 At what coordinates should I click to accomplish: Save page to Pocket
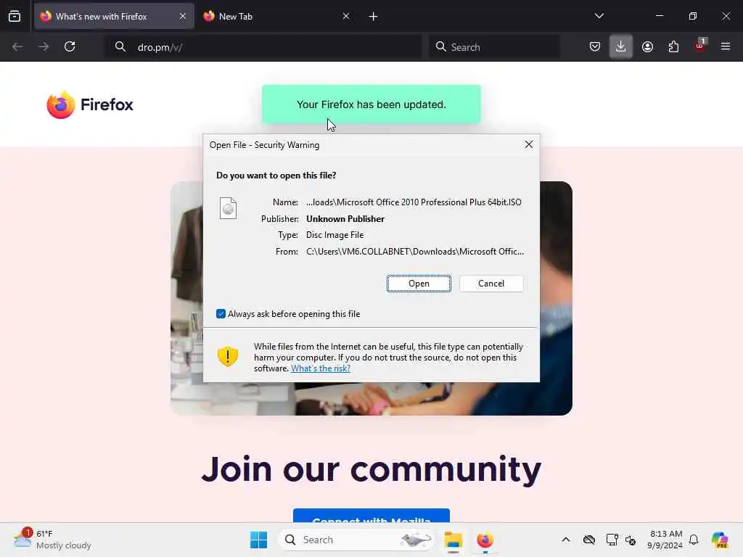(595, 46)
